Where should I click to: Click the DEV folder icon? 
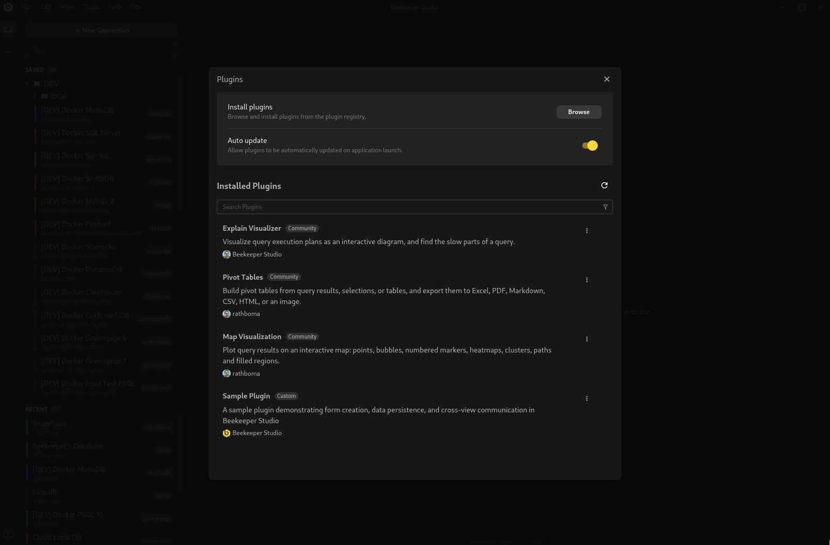coord(37,84)
